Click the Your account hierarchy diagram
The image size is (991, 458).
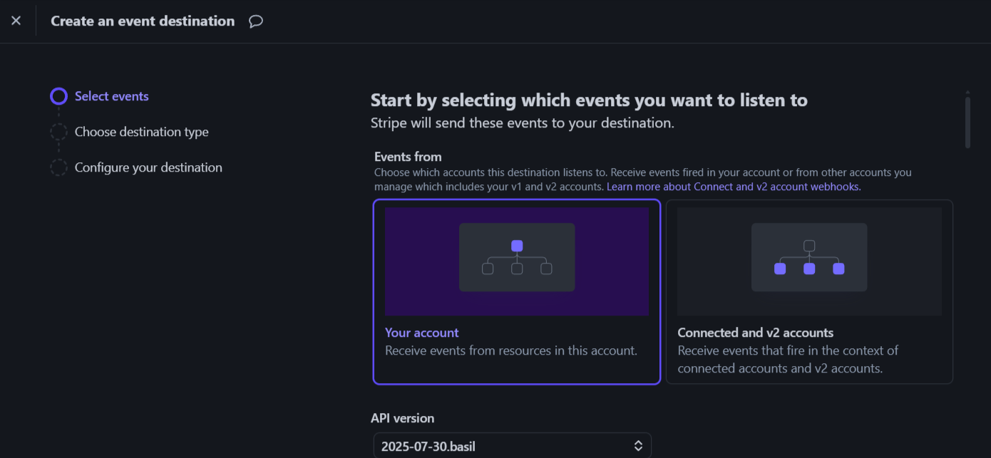tap(517, 257)
